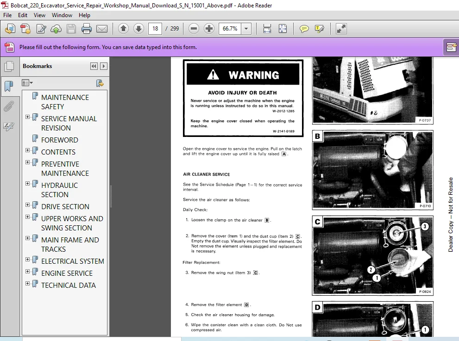Screen dimensions: 459x341
Task: Click the find current bookmark icon
Action: pos(100,83)
